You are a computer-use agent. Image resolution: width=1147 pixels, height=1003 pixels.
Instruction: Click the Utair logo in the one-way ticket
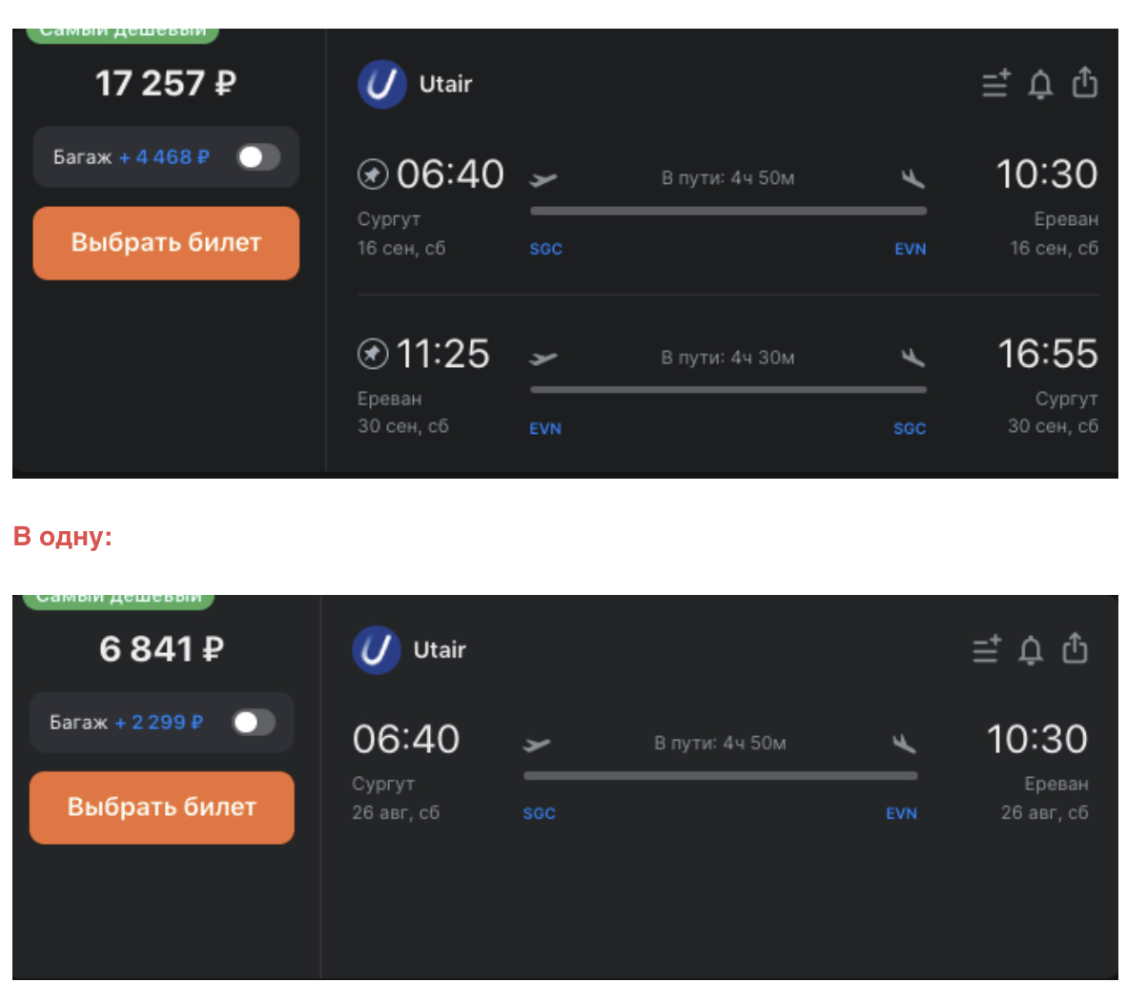(x=376, y=650)
